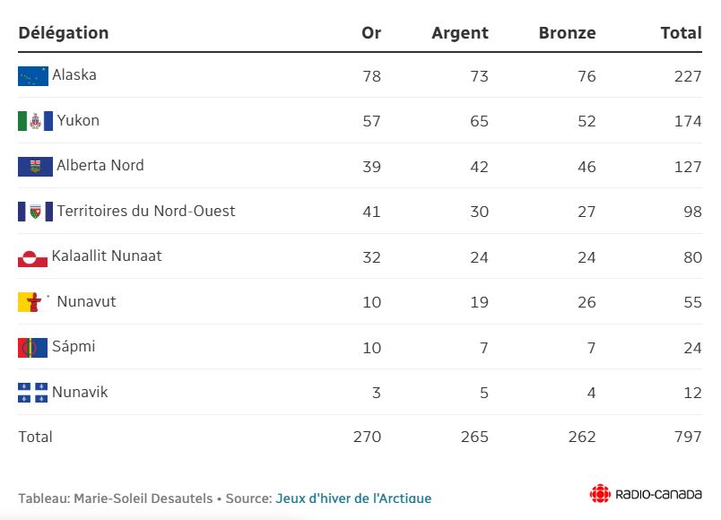Screen dimensions: 721x520
Task: Click the Nunavut flag icon
Action: pos(30,302)
